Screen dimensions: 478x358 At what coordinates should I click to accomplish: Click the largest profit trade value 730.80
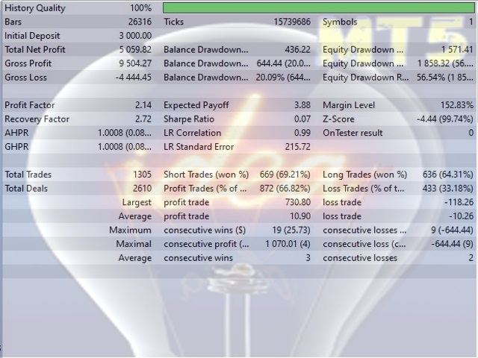[297, 202]
